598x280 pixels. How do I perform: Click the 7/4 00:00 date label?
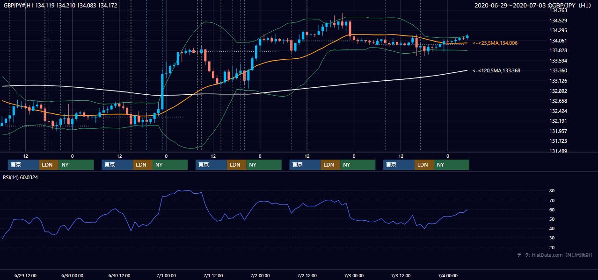click(448, 275)
